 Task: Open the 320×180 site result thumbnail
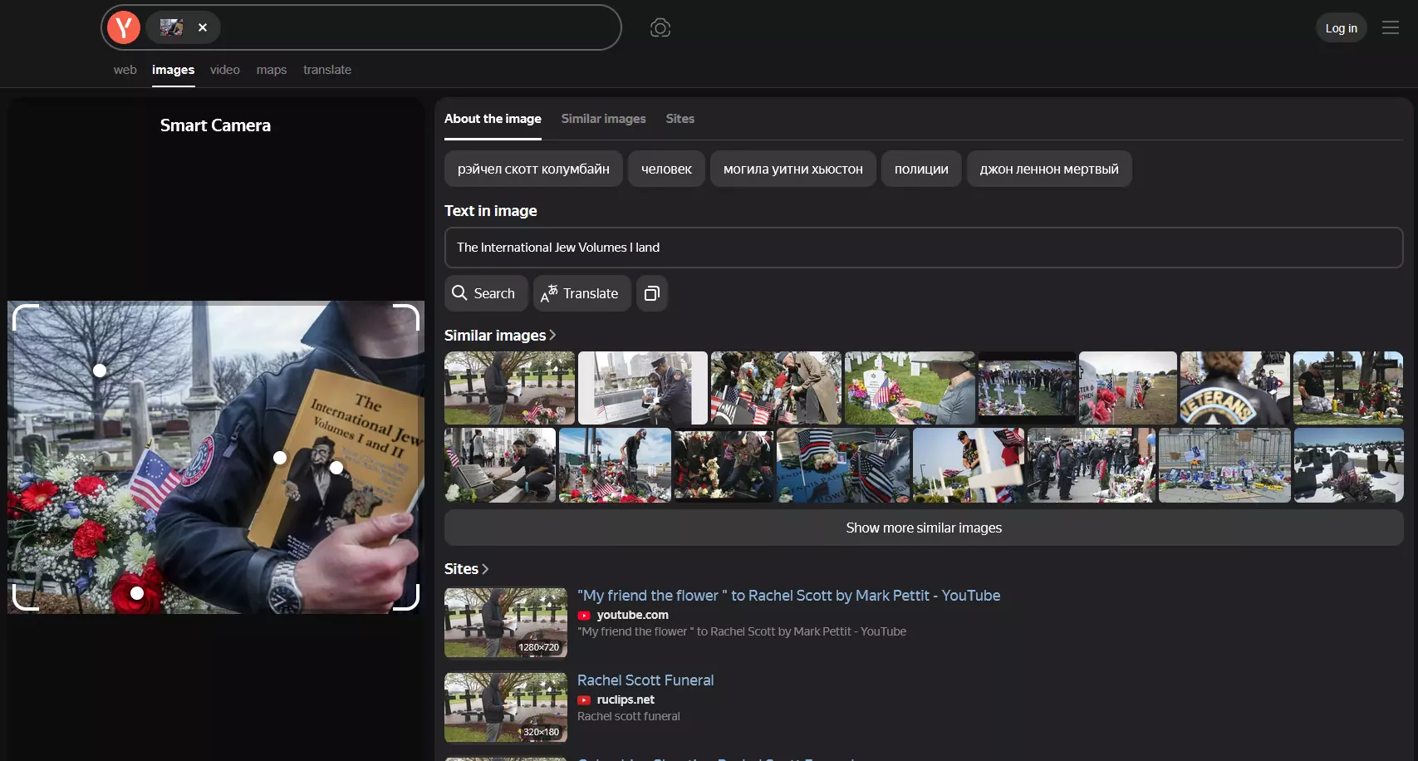click(x=506, y=708)
